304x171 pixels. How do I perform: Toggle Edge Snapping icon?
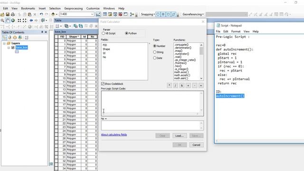[173, 14]
